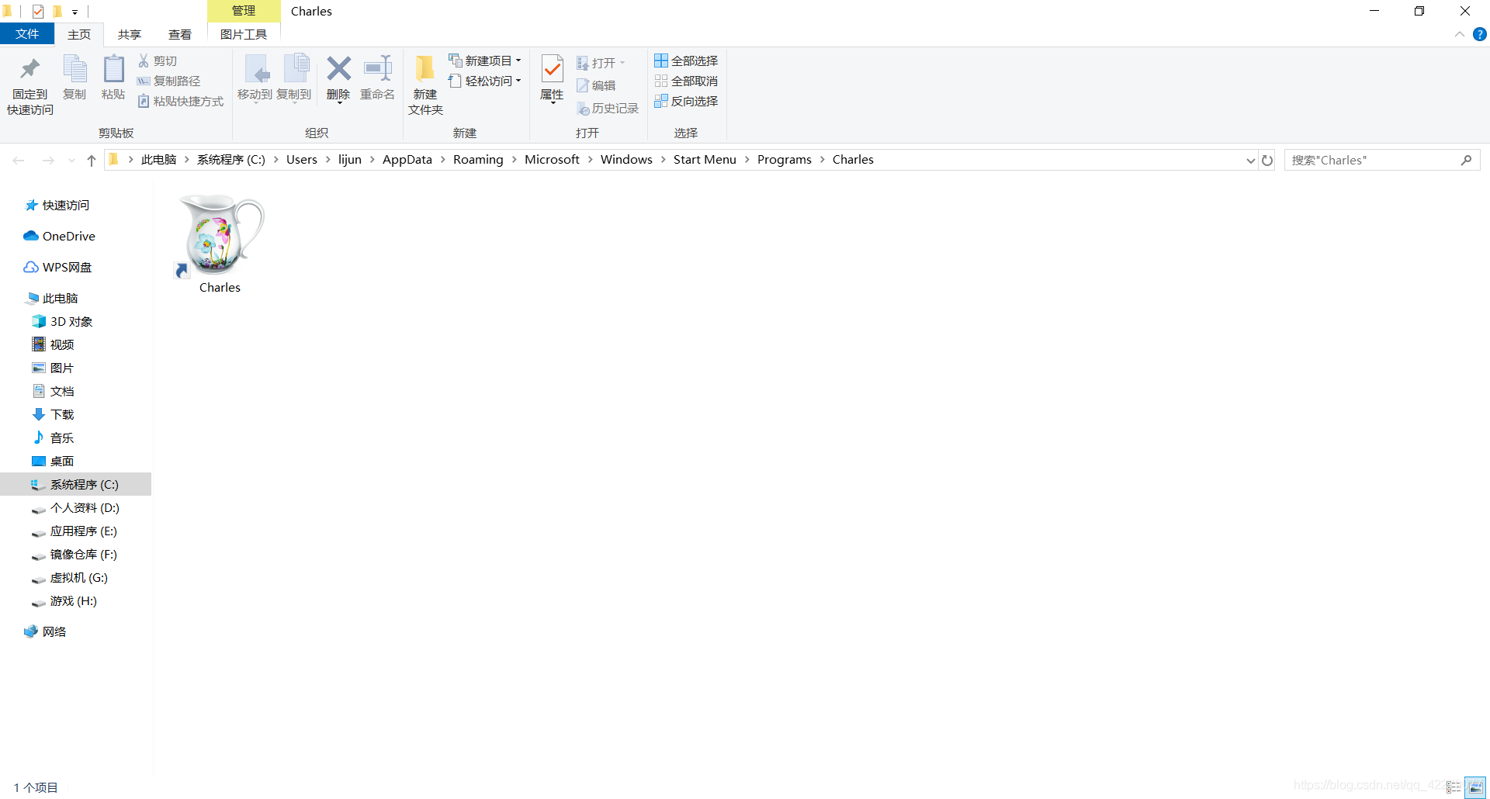This screenshot has height=799, width=1490.
Task: Switch to details view icon in status bar
Action: [1454, 787]
